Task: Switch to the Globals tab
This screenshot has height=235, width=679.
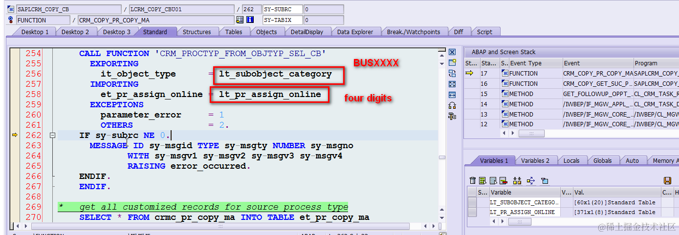Action: [x=602, y=160]
